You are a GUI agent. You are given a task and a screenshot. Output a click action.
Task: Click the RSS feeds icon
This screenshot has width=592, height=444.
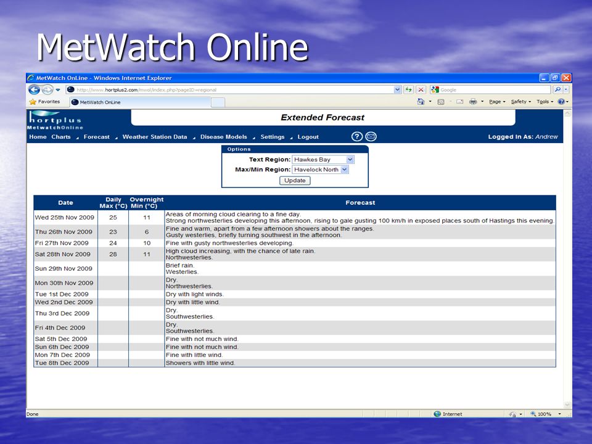440,102
